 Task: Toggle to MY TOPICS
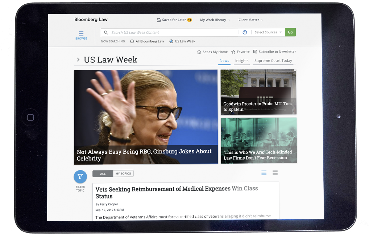123,173
